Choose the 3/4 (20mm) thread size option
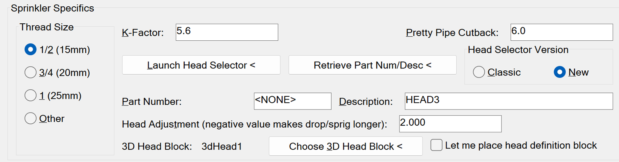 tap(31, 73)
